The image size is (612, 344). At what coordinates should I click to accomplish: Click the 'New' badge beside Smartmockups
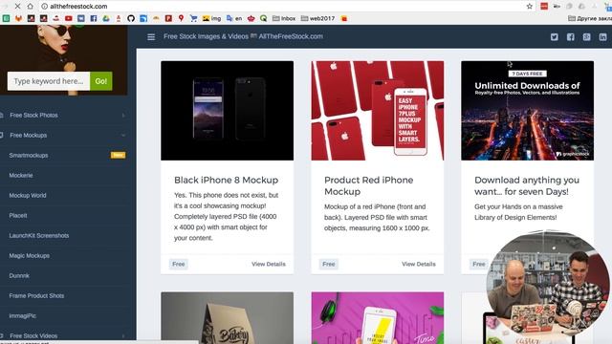point(118,155)
